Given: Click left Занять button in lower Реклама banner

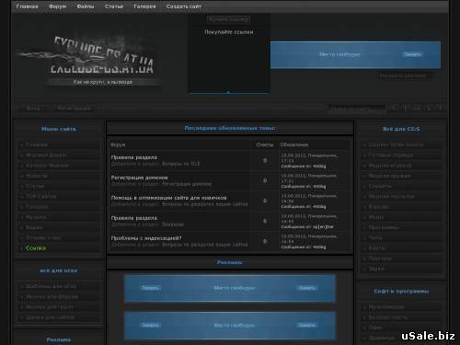Looking at the screenshot, I should (150, 325).
